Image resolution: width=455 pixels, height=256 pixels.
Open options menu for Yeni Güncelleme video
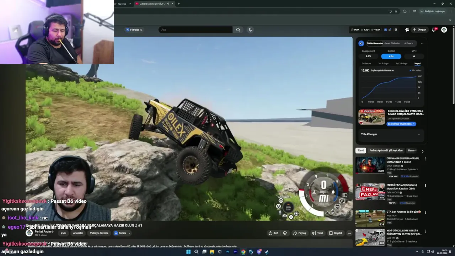[x=425, y=231]
